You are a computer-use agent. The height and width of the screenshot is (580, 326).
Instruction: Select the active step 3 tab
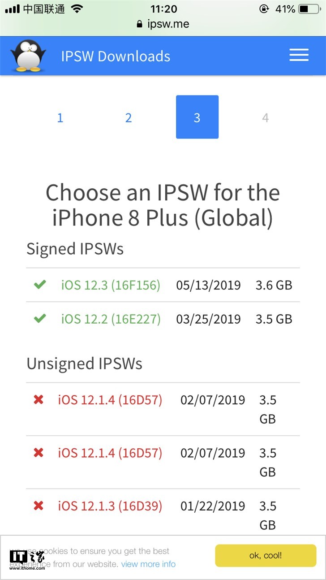pyautogui.click(x=197, y=117)
